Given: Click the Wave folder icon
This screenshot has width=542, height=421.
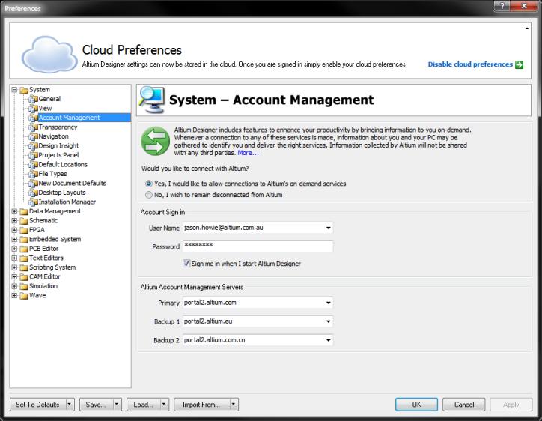Looking at the screenshot, I should pyautogui.click(x=24, y=295).
